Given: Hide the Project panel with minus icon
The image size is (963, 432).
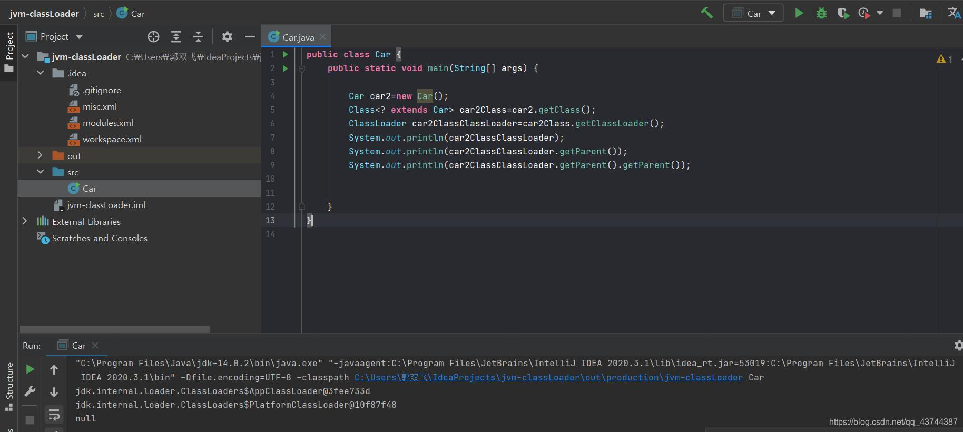Looking at the screenshot, I should coord(250,36).
